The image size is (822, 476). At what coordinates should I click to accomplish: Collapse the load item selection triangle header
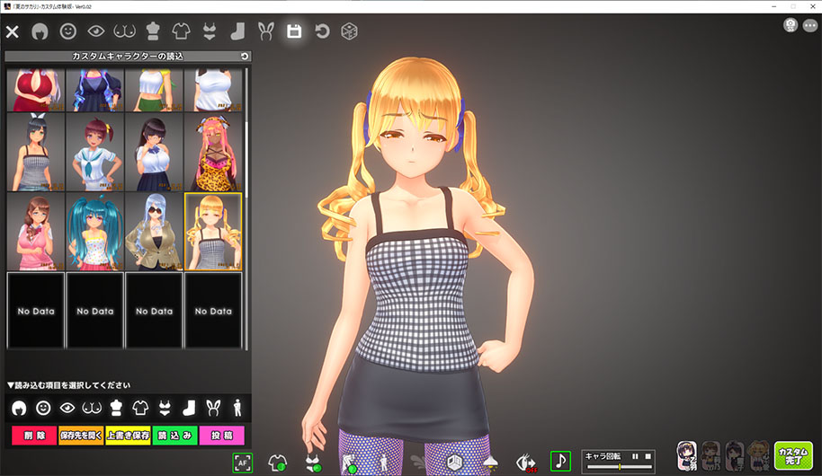[x=10, y=384]
